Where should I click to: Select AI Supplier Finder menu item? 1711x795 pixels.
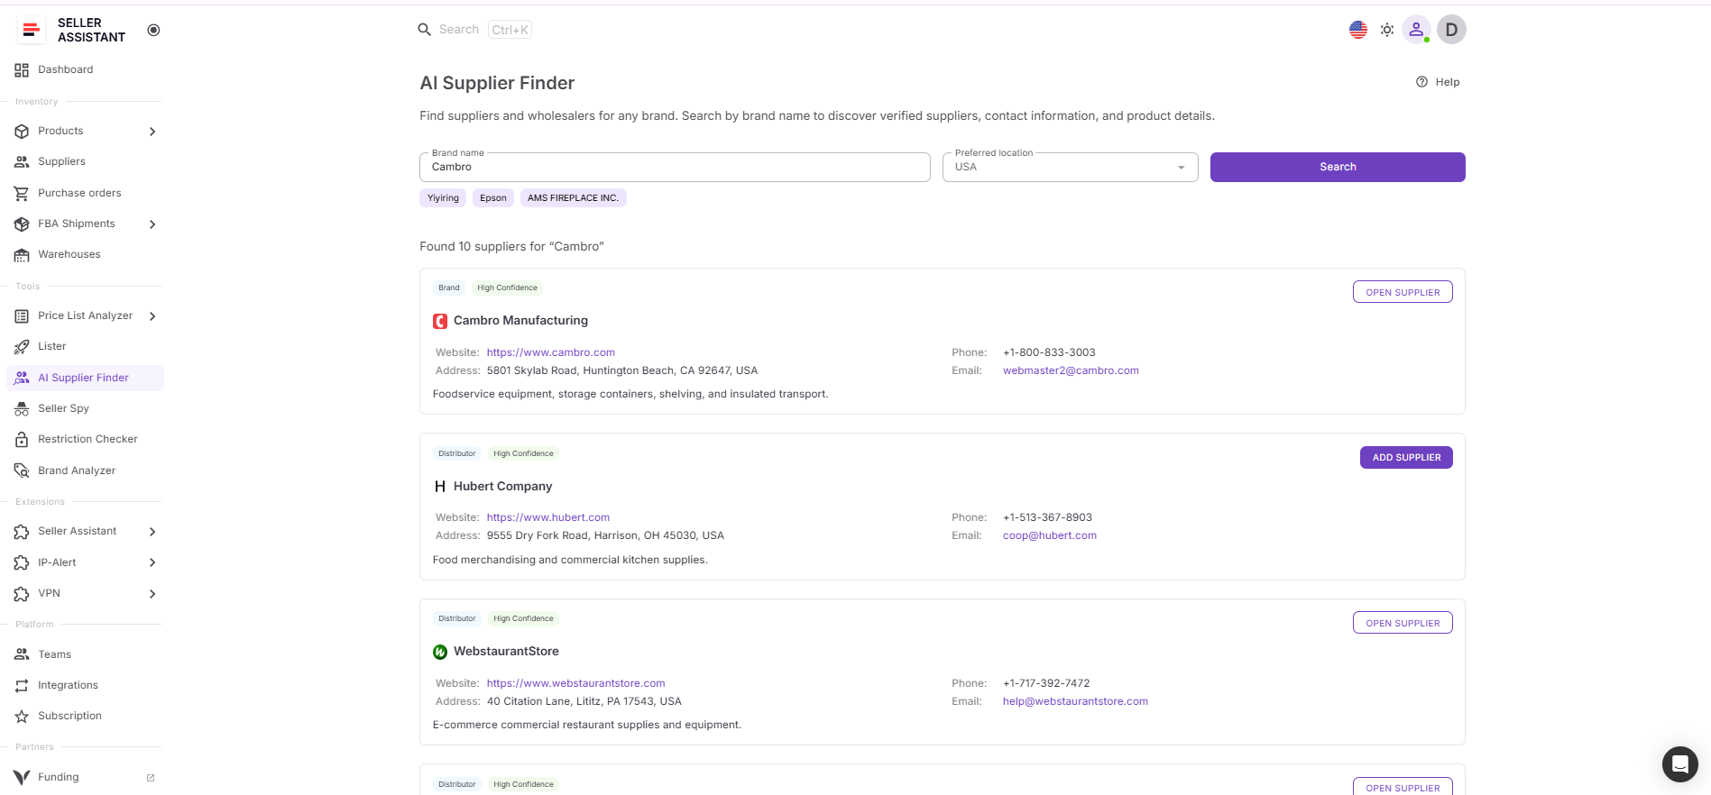(x=85, y=378)
